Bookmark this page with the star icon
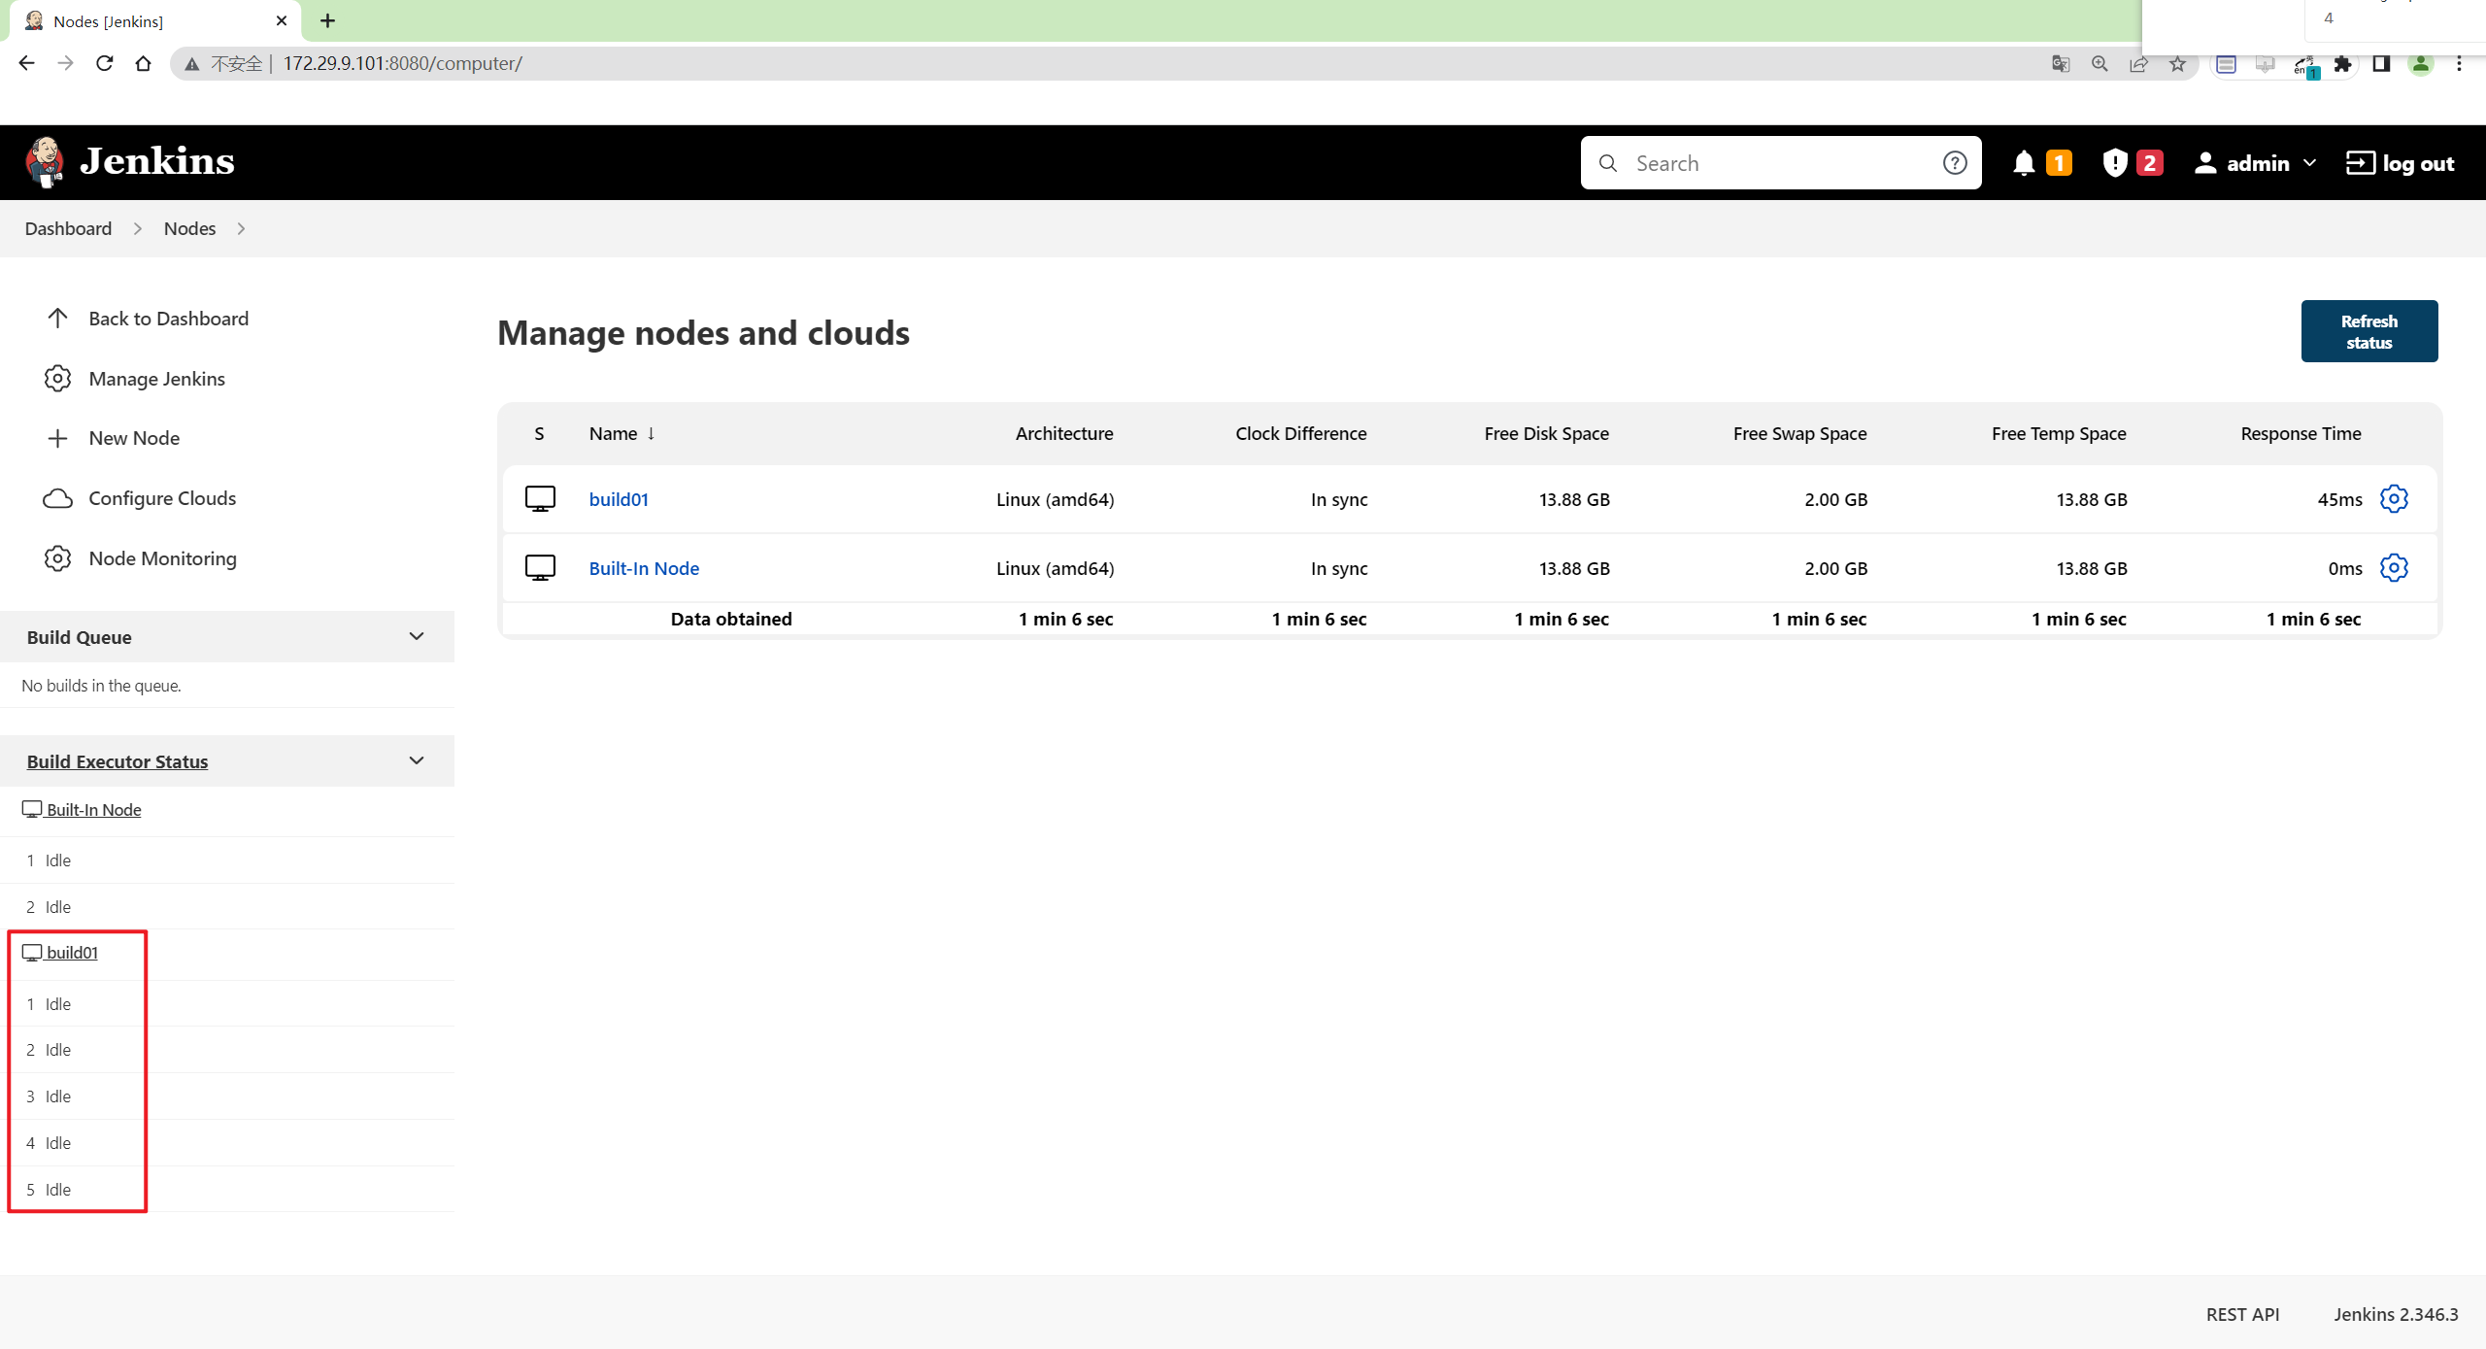 [x=2177, y=64]
